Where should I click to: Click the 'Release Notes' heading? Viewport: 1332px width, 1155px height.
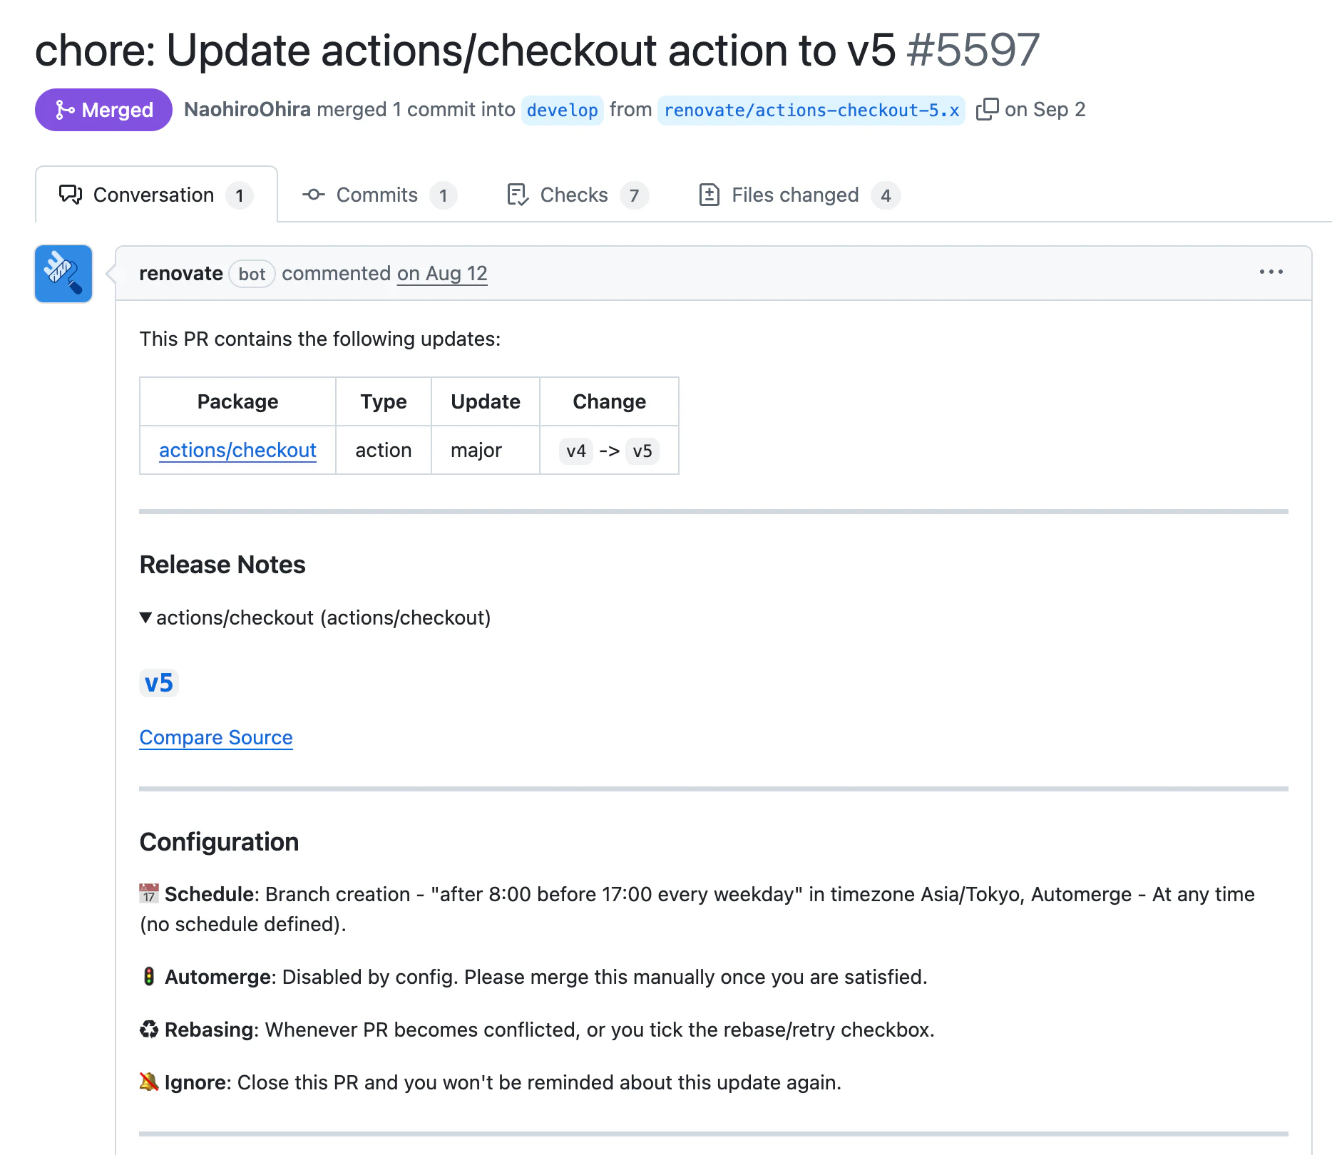coord(222,565)
